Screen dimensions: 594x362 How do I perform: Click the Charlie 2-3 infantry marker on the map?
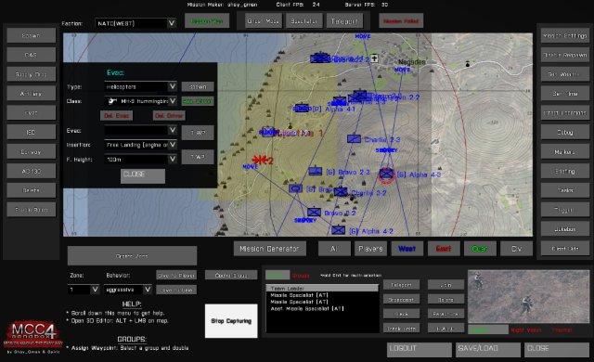click(x=354, y=138)
